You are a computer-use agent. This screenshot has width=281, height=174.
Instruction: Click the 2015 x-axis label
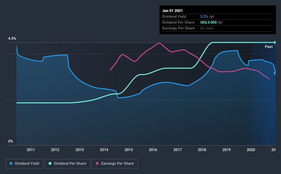129,150
